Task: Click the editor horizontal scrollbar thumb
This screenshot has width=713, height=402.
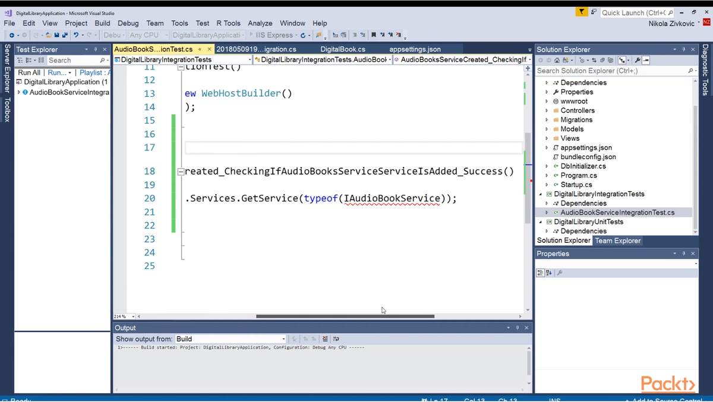Action: [x=345, y=316]
